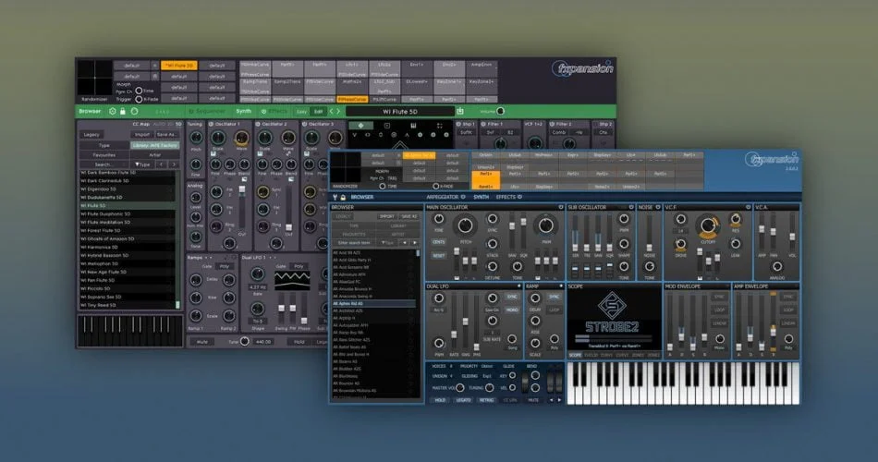
Task: Open Library: MPE Factory selector
Action: click(x=155, y=145)
